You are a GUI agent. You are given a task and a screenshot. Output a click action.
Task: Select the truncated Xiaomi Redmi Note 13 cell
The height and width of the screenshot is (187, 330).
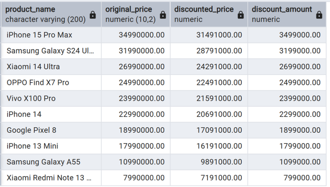pos(49,178)
